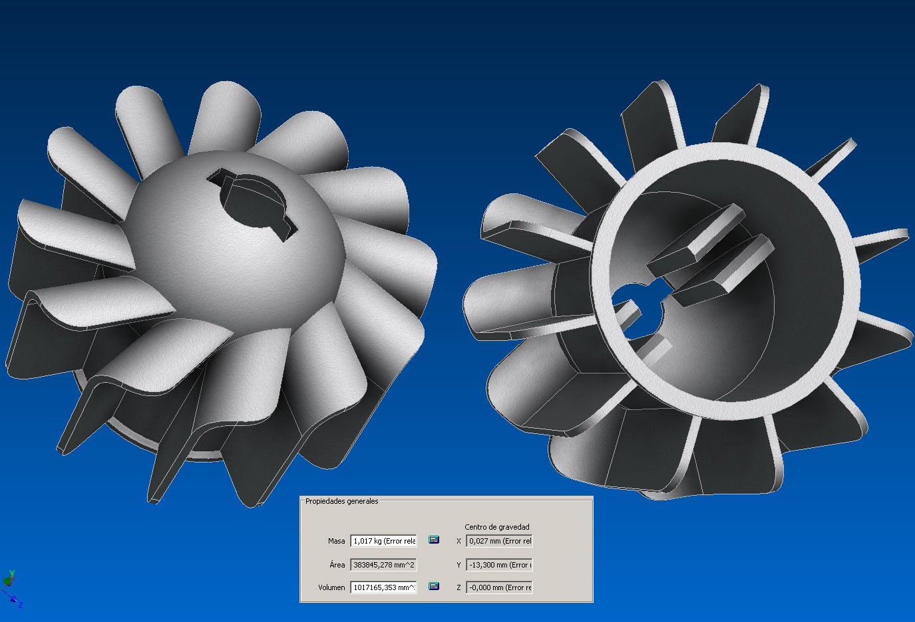Click the calculator icon beside the Masa field

(x=434, y=540)
